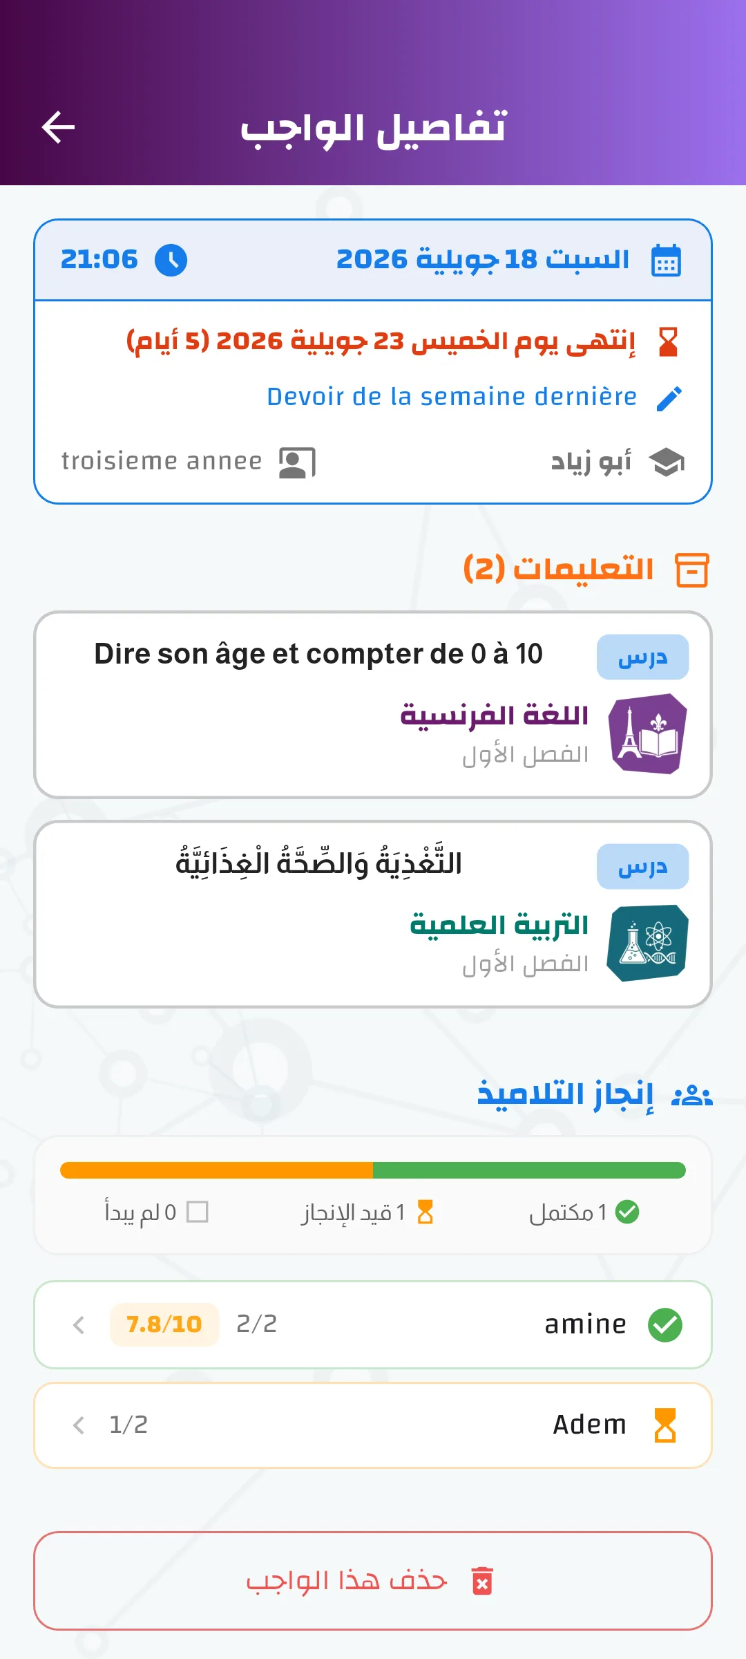Click the science education subject icon

tap(647, 943)
